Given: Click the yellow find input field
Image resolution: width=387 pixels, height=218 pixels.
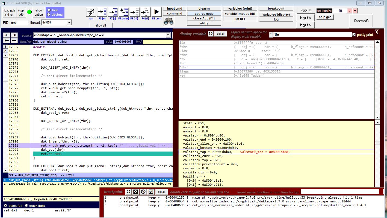Looking at the screenshot, I should pyautogui.click(x=158, y=42).
